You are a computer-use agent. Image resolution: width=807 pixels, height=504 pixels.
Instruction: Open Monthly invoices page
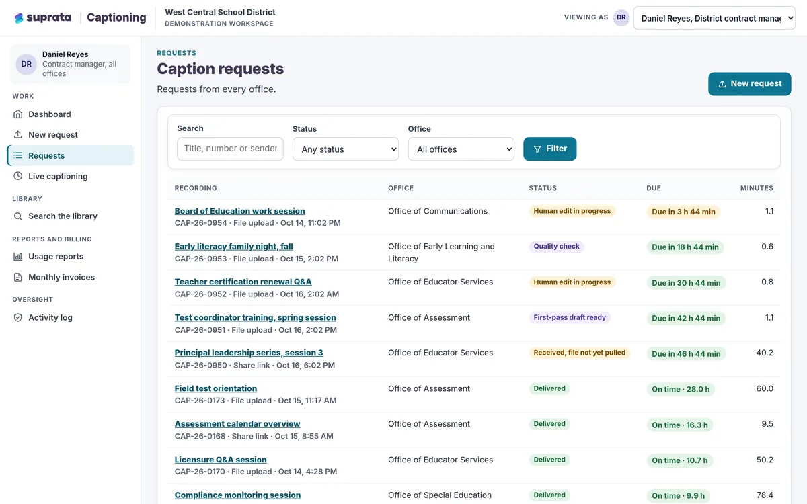[71, 278]
